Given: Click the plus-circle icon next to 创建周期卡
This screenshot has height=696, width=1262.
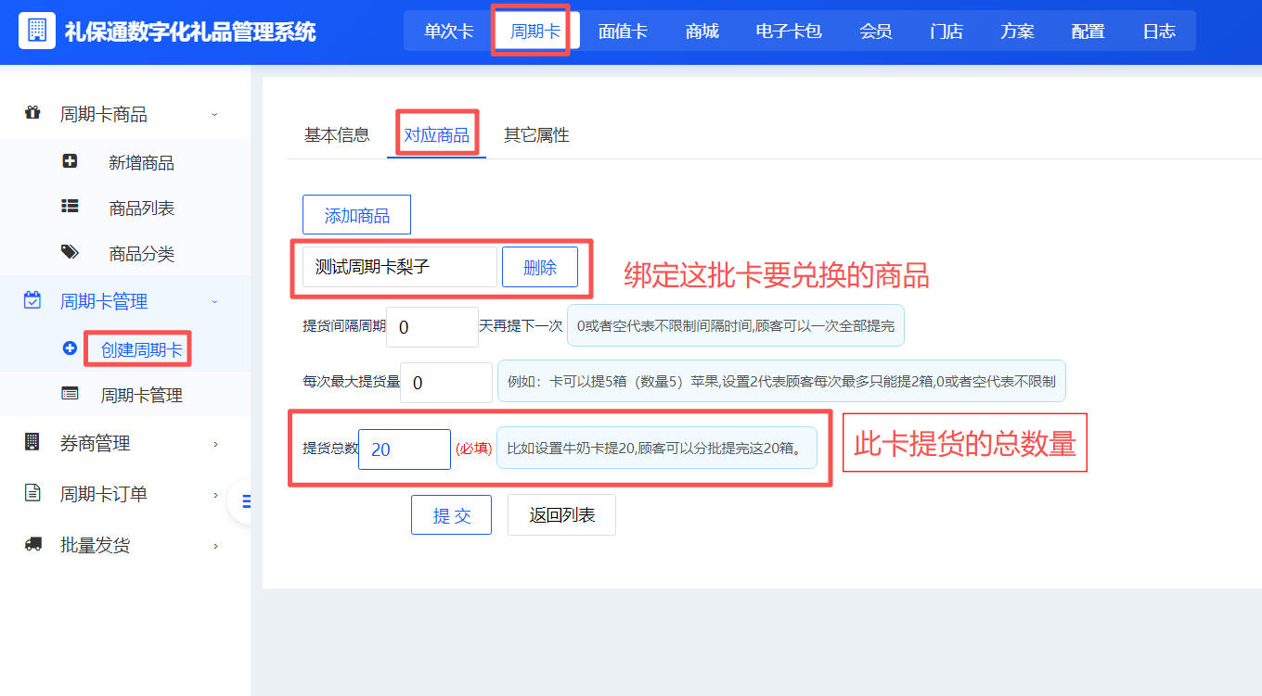Looking at the screenshot, I should 71,348.
